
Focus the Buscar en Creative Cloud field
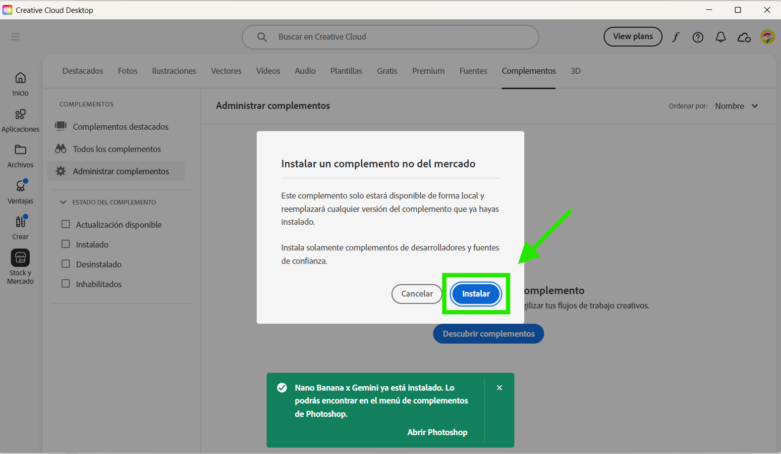pos(390,37)
